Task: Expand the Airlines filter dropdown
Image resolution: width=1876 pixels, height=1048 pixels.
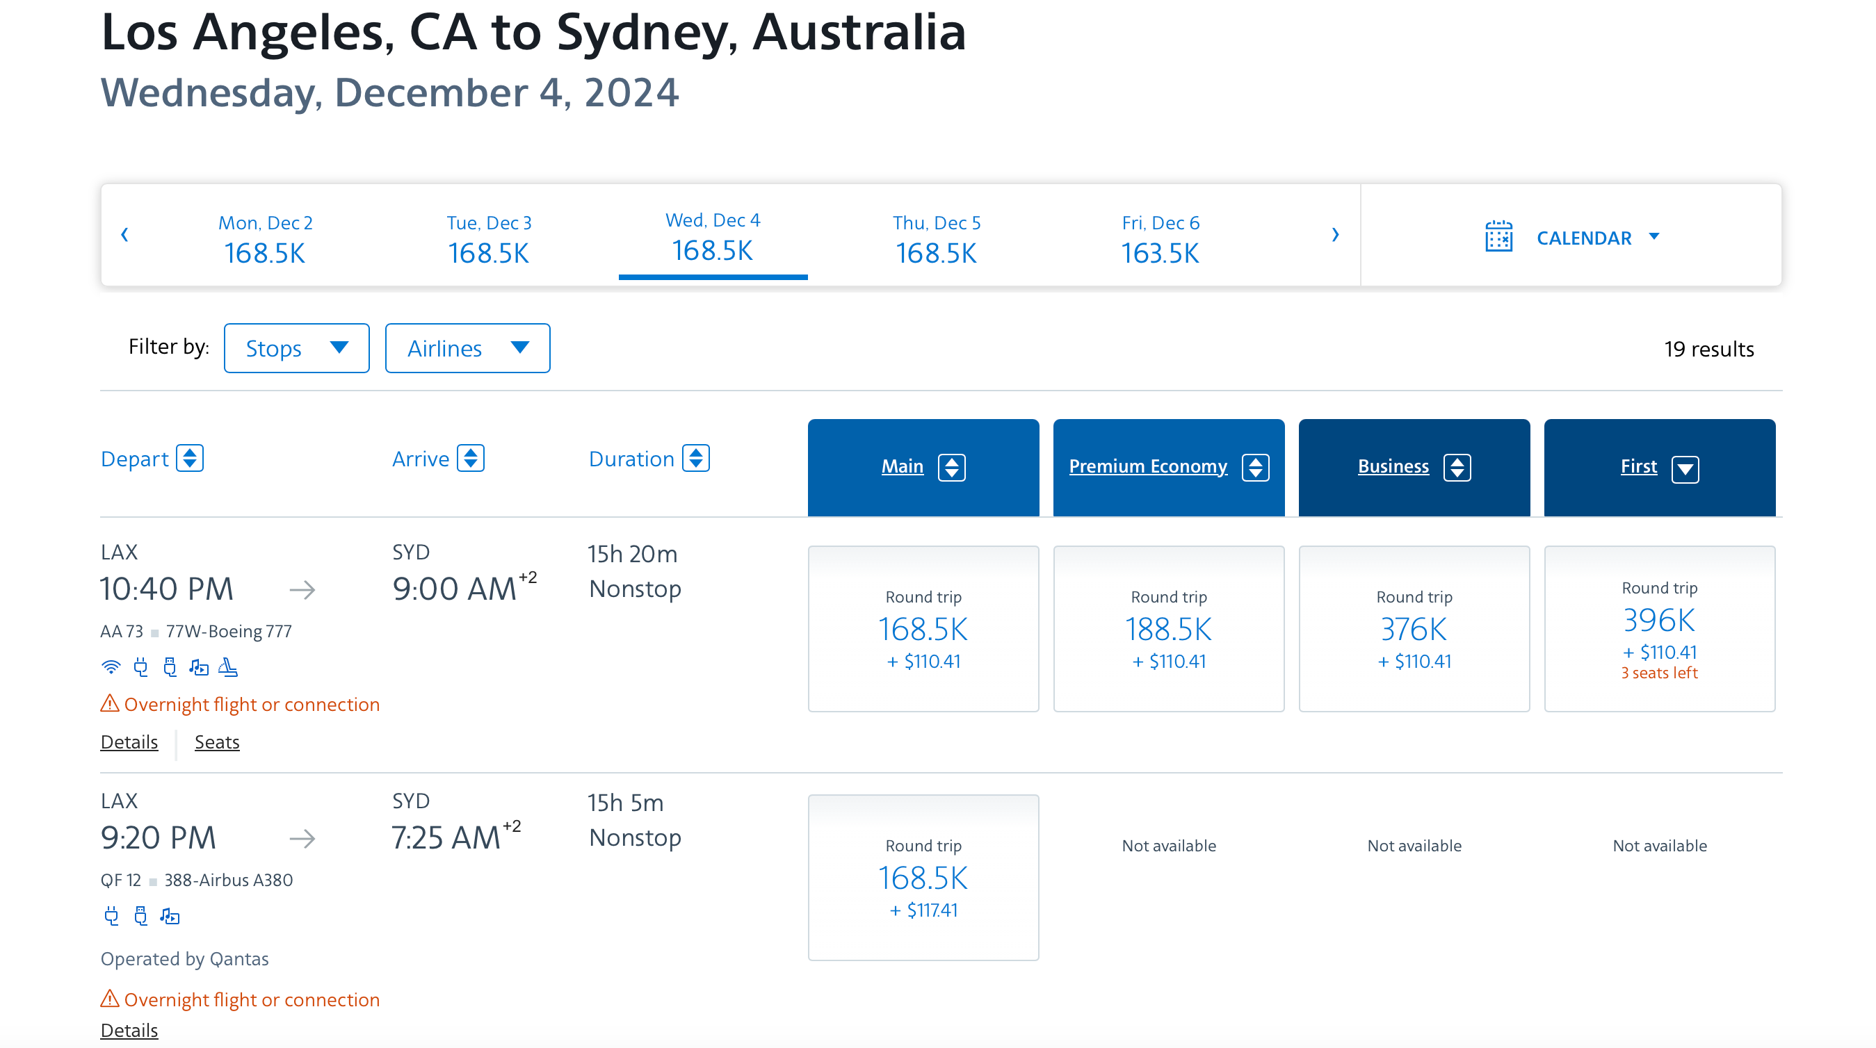Action: pyautogui.click(x=465, y=349)
